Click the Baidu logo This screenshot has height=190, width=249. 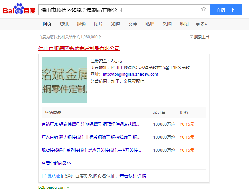tap(19, 9)
